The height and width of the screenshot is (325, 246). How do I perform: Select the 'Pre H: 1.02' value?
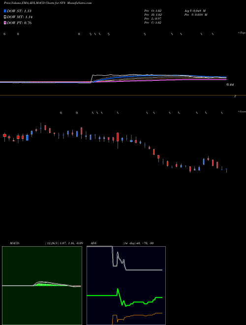(x=153, y=15)
